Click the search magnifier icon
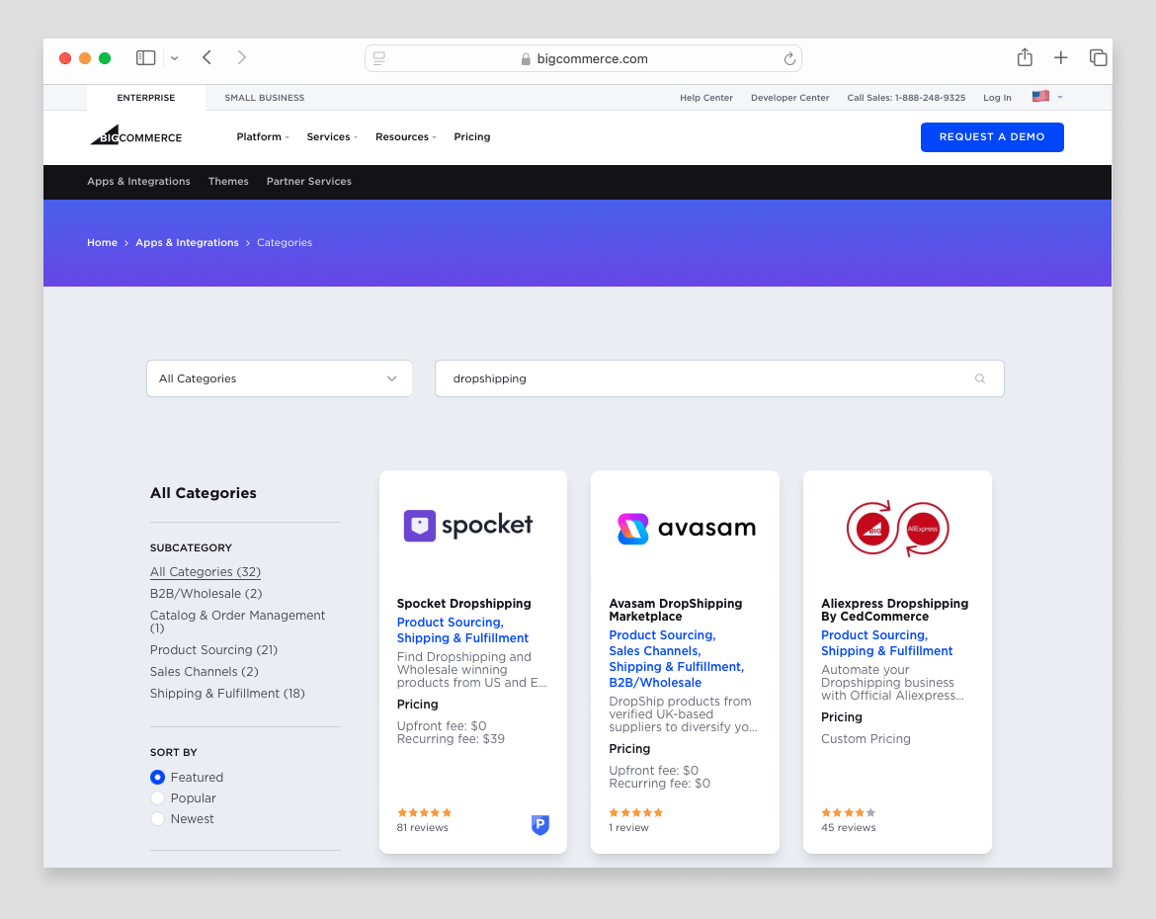The height and width of the screenshot is (919, 1156). coord(980,378)
